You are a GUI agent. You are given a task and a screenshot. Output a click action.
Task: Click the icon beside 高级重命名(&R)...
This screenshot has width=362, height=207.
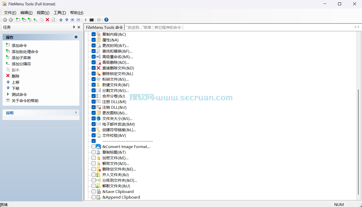pos(98,57)
